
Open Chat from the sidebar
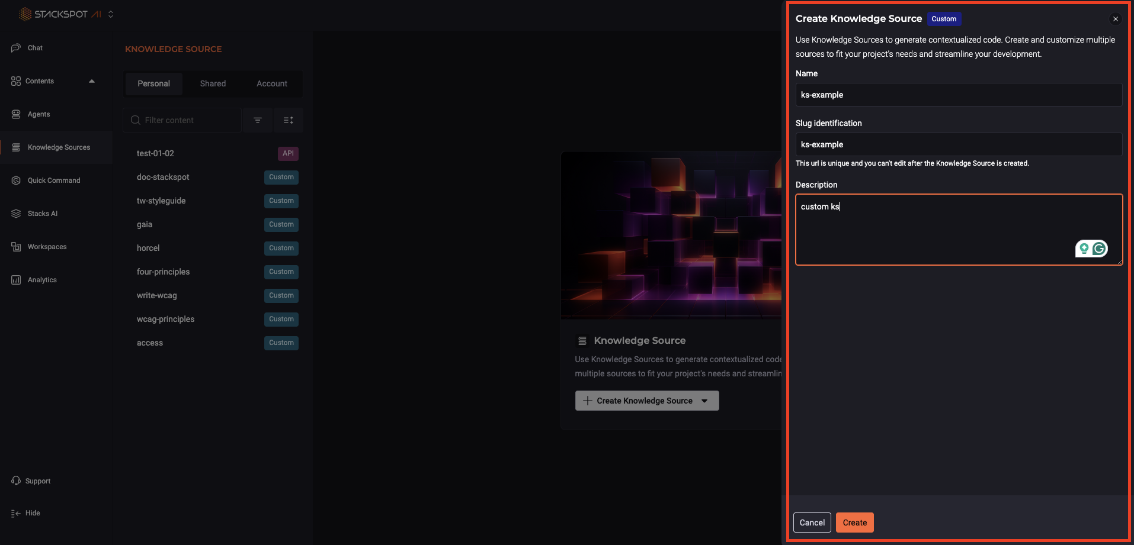click(34, 48)
